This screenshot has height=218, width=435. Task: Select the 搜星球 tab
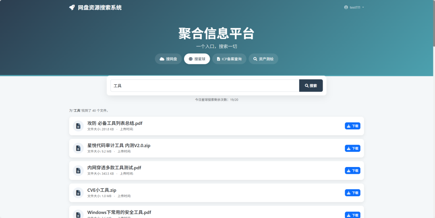(197, 59)
